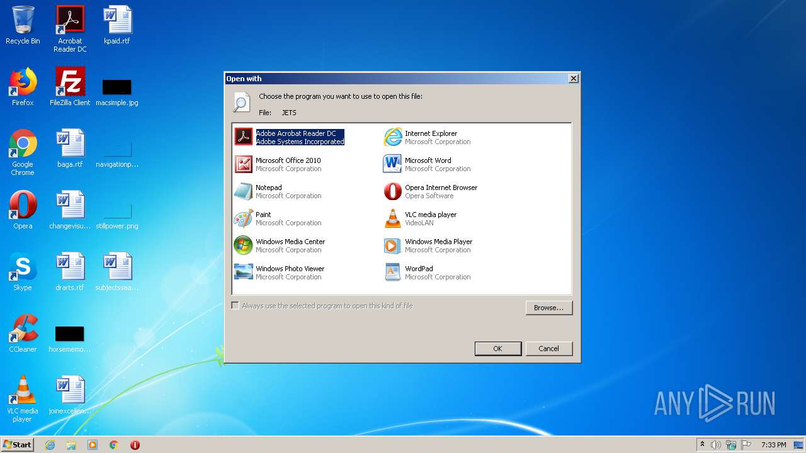Close the Open with dialog window
Viewport: 806px width, 453px height.
[x=573, y=79]
